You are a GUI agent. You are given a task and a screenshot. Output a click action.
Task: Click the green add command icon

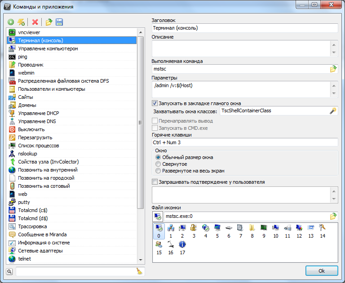pyautogui.click(x=11, y=22)
